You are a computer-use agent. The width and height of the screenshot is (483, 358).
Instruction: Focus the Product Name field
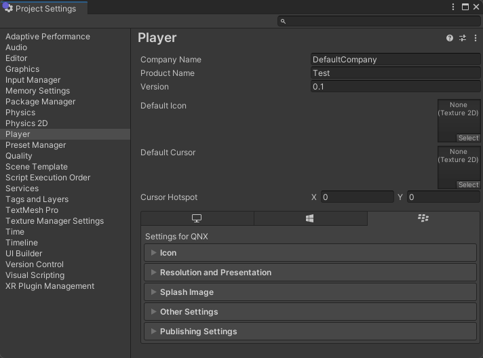coord(395,73)
